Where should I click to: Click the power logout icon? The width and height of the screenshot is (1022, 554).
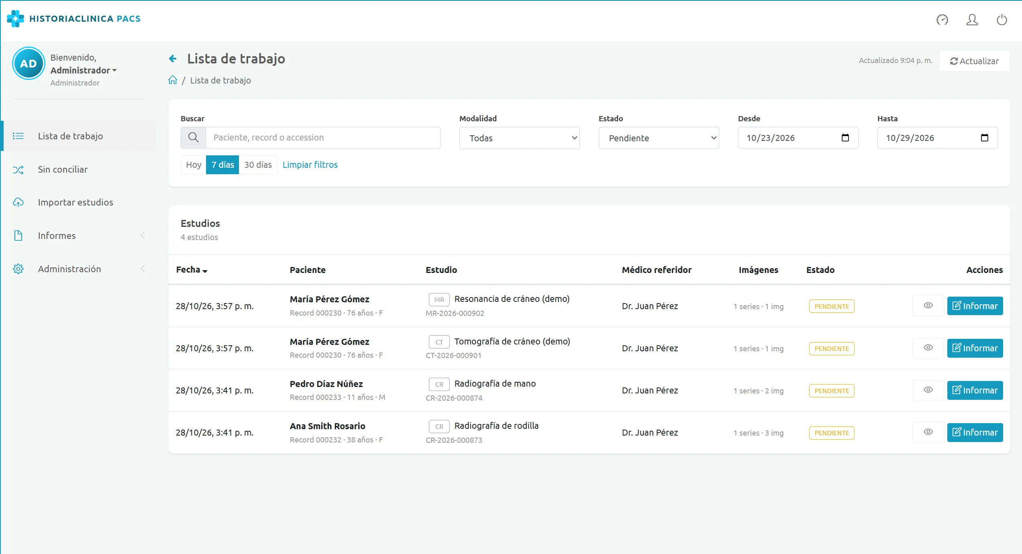point(1002,19)
